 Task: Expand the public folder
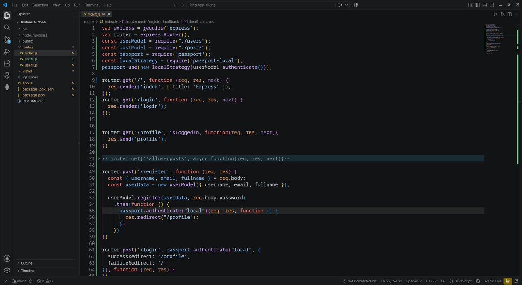click(46, 41)
